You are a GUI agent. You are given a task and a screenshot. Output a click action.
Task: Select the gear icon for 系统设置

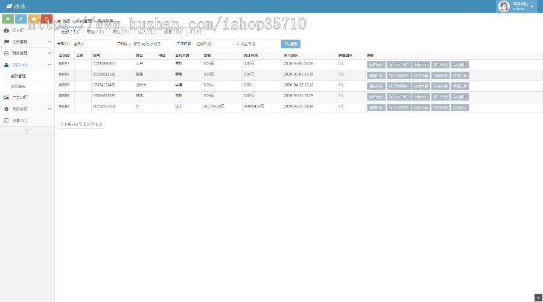tap(6, 109)
